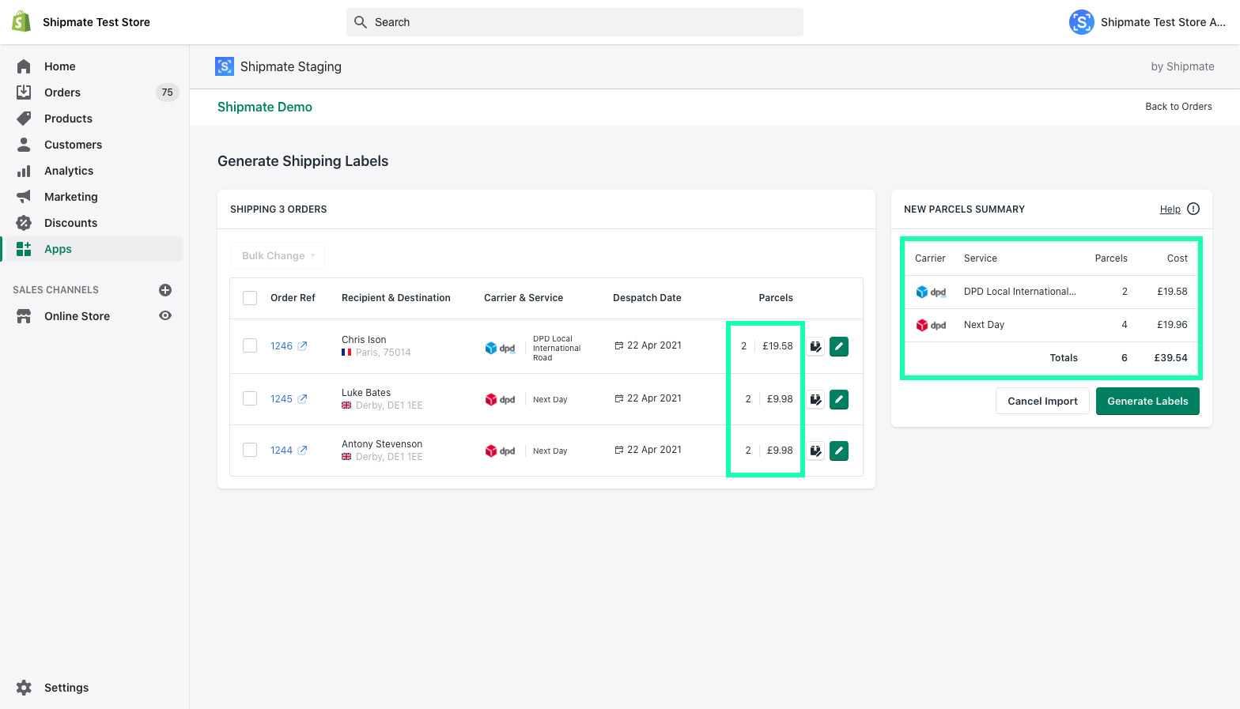1240x709 pixels.
Task: Open the Bulk Change dropdown
Action: tap(278, 256)
